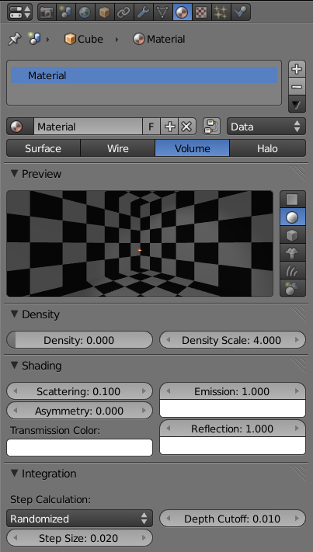Set preview shape to flat plane
Image resolution: width=313 pixels, height=552 pixels.
(x=292, y=200)
